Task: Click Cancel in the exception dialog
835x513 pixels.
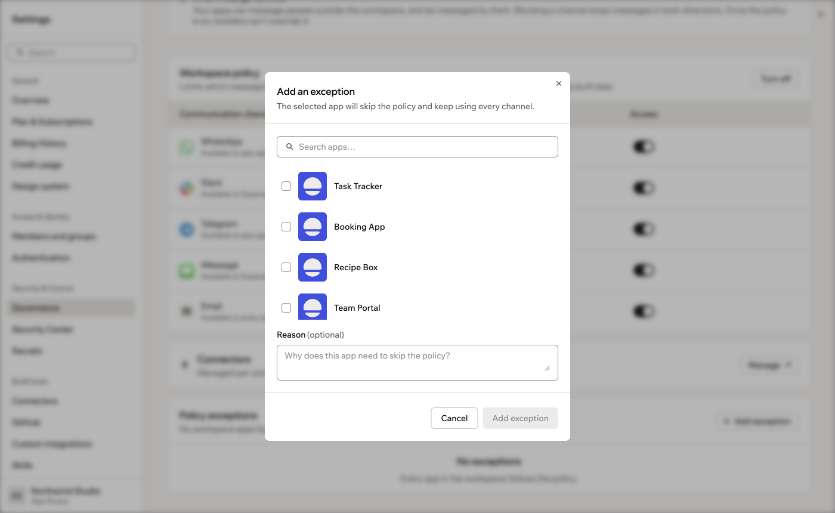Action: [x=454, y=418]
